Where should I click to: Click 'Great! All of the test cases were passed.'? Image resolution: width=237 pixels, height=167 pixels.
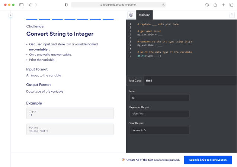pyautogui.click(x=153, y=160)
